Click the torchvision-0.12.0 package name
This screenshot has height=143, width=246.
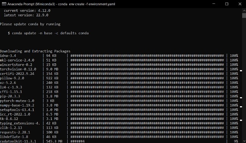click(x=18, y=69)
